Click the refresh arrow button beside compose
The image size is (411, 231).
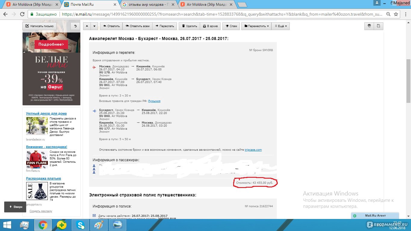(x=75, y=26)
